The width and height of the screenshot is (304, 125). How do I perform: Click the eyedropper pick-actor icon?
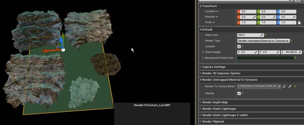[x=290, y=86]
